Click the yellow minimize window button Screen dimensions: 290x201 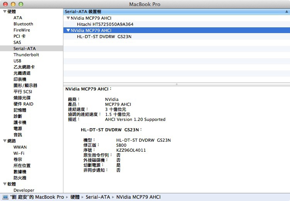[13, 4]
